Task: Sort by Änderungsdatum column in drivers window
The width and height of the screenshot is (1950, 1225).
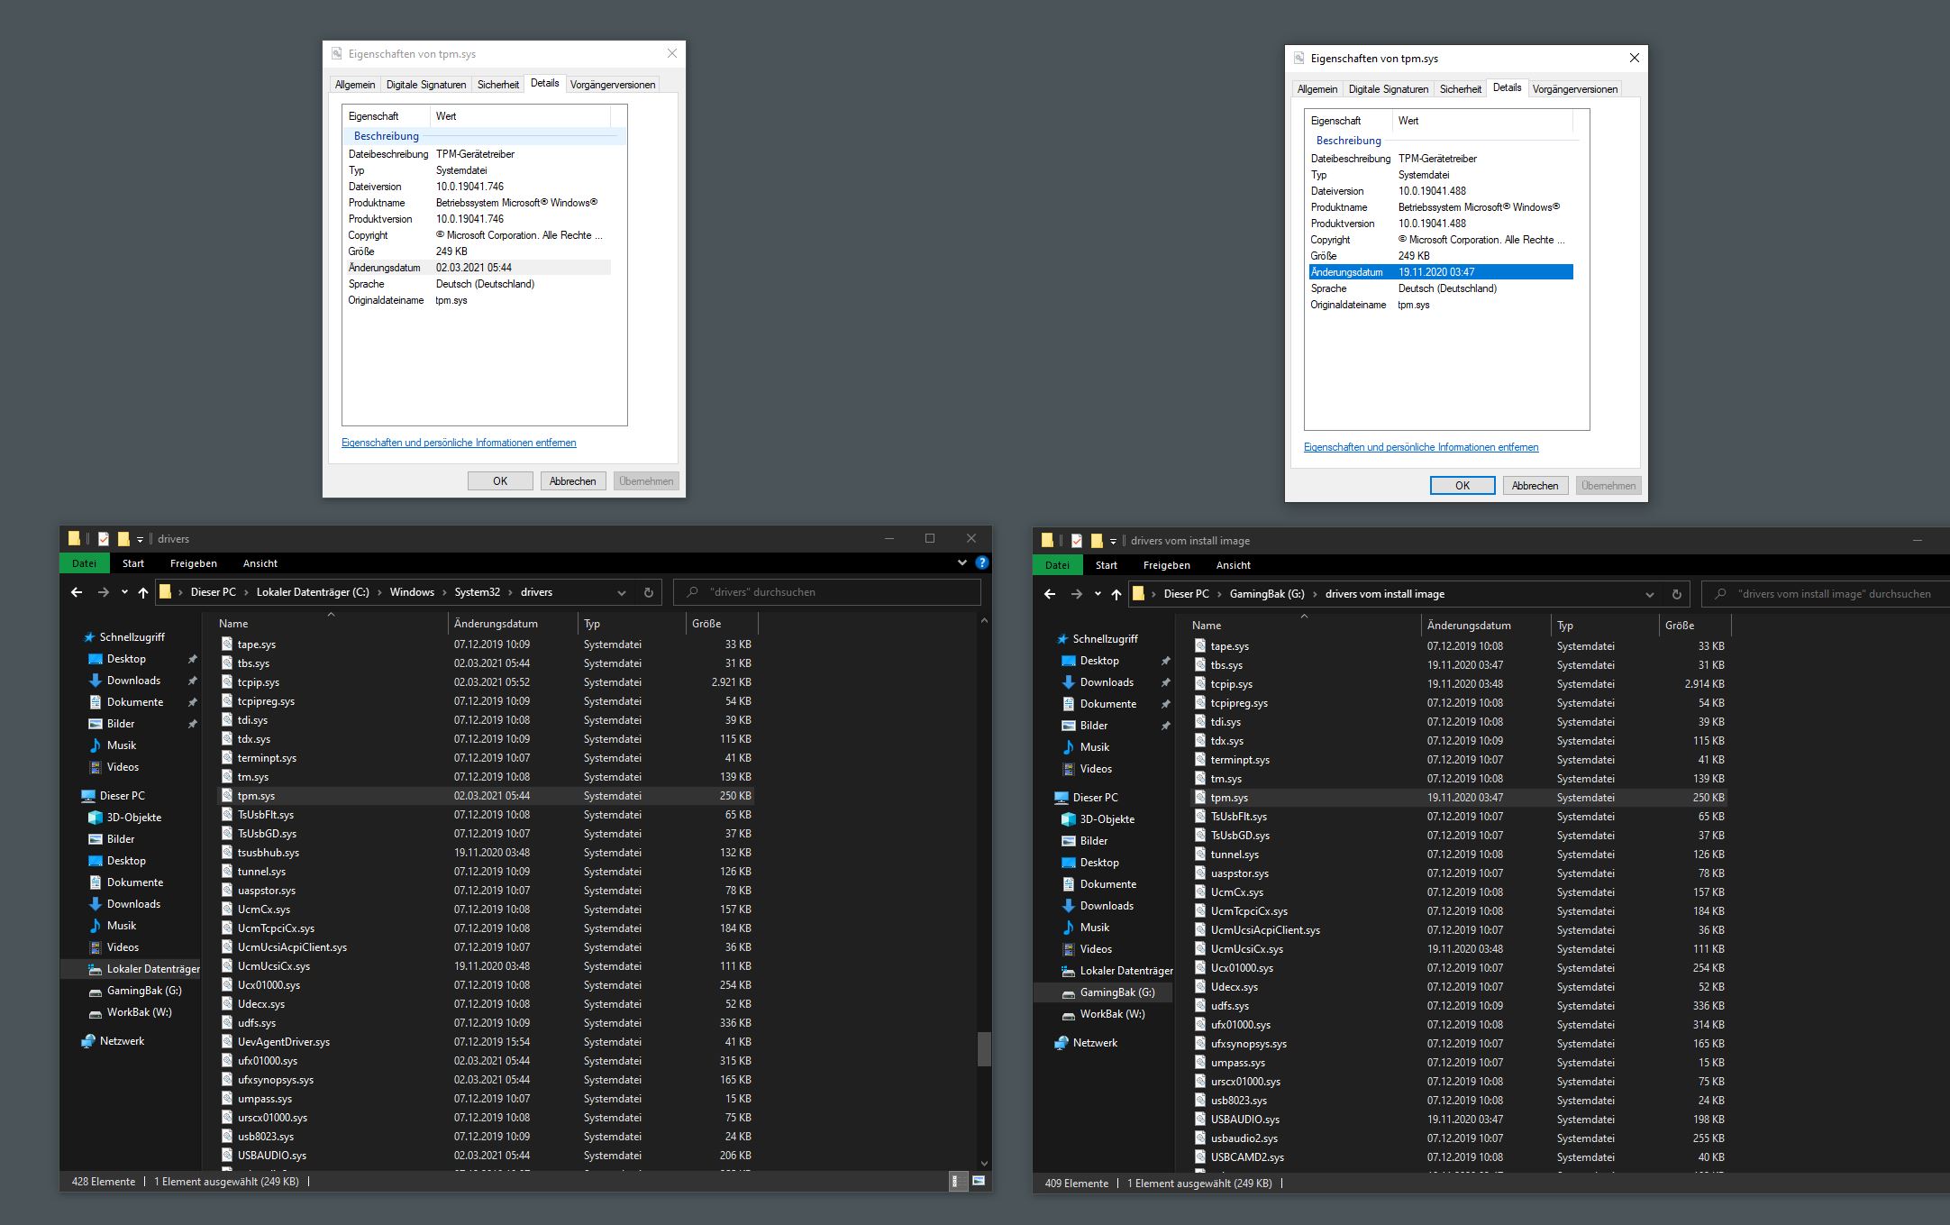Action: coord(512,624)
